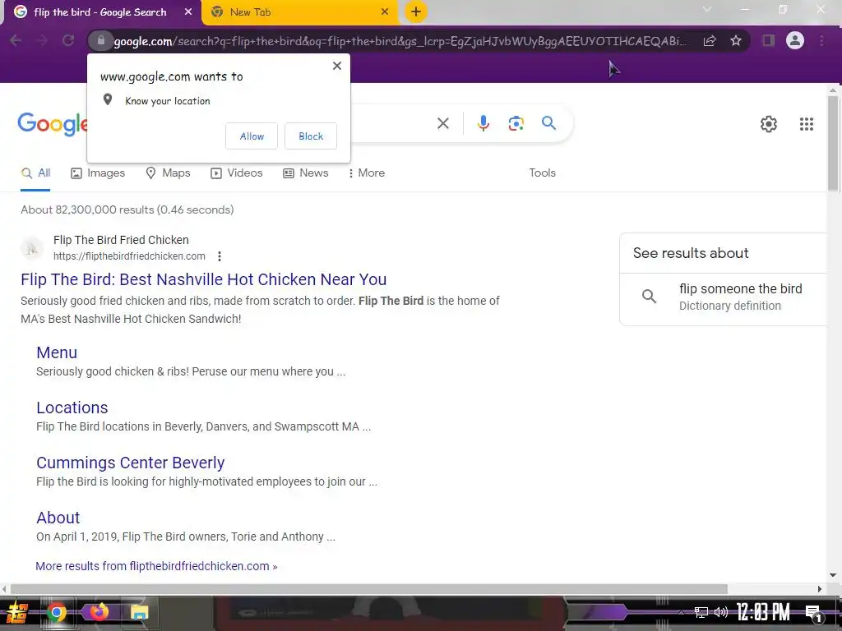
Task: Open Chrome from the taskbar
Action: [x=57, y=612]
